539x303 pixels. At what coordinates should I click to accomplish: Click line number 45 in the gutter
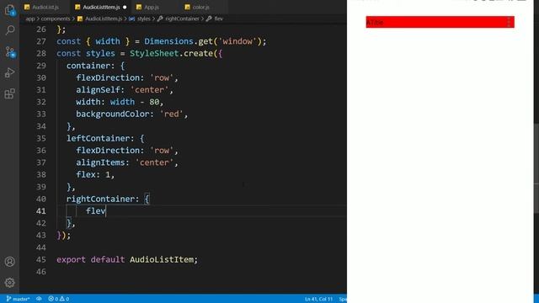[x=41, y=260]
